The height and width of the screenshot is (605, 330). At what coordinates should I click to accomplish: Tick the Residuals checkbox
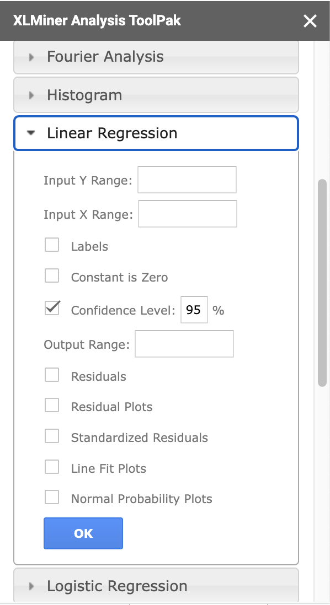52,375
